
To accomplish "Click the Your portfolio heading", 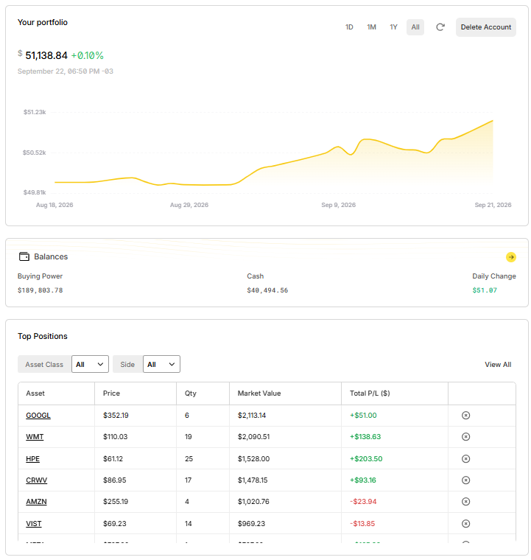I will pos(43,23).
